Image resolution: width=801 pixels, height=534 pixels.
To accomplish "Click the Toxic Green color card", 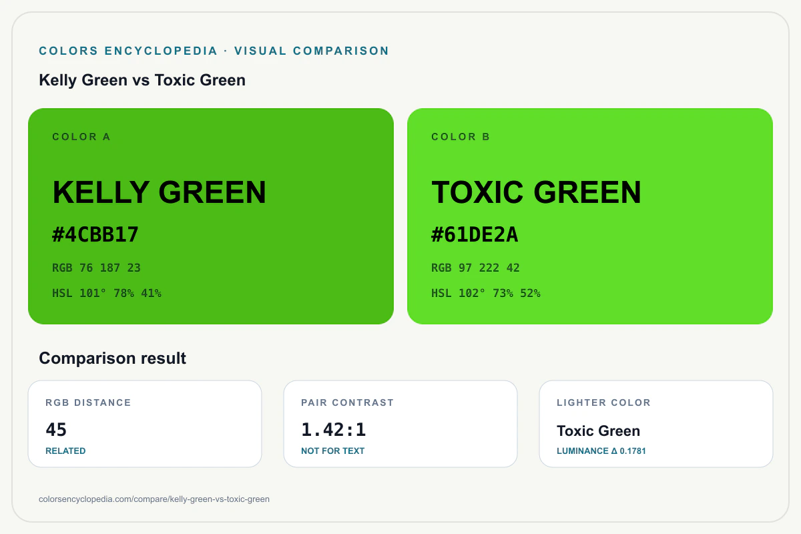I will click(x=590, y=216).
